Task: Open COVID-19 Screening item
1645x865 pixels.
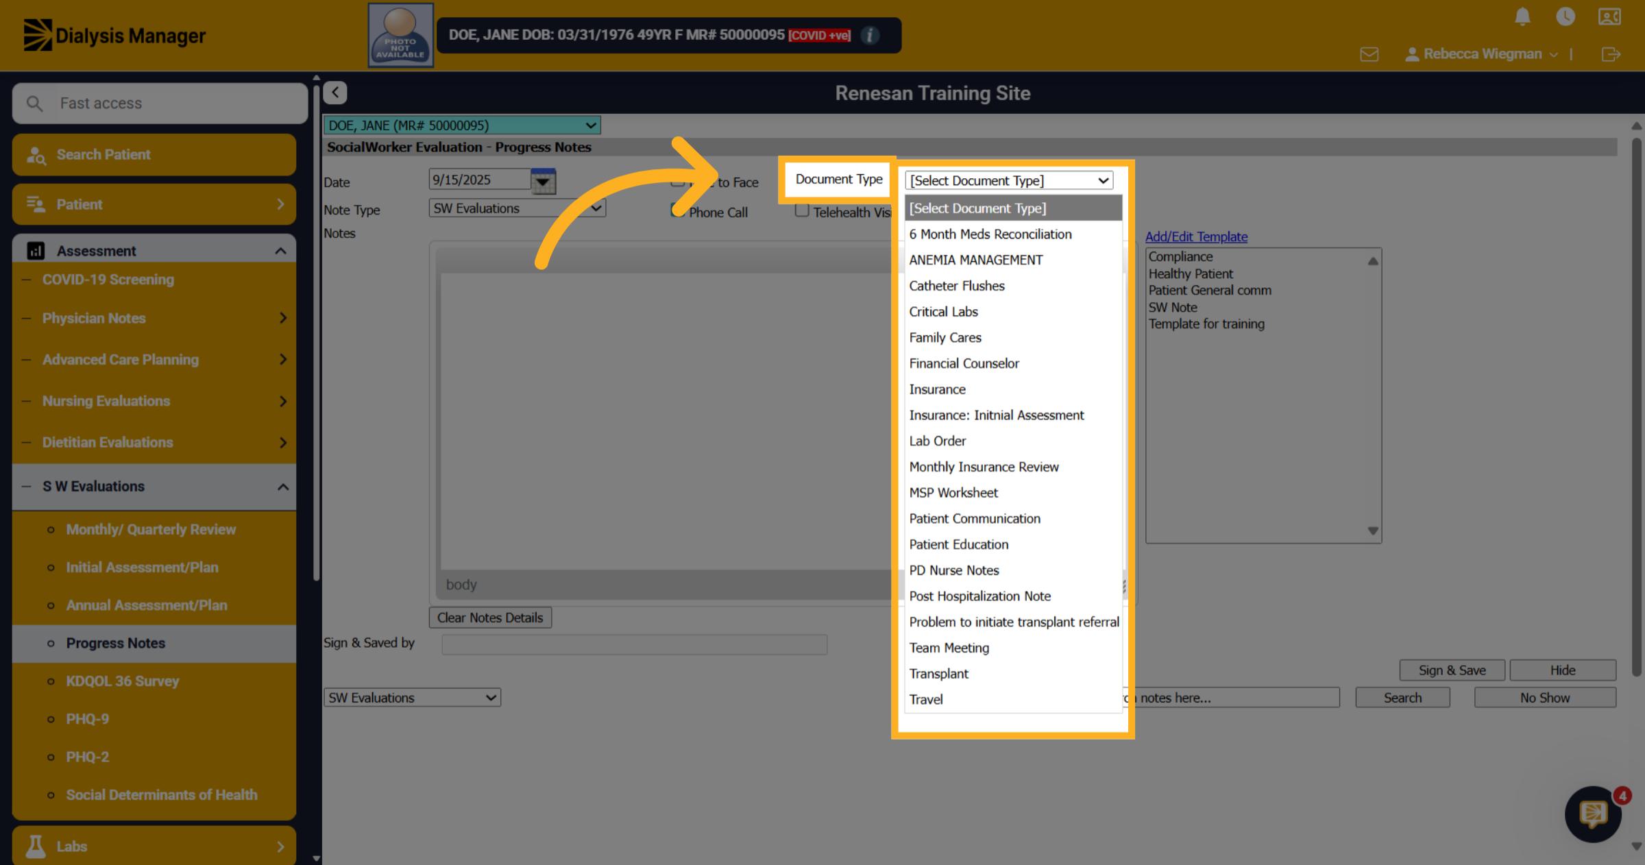Action: coord(108,280)
